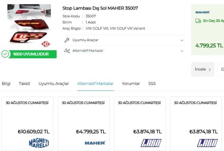
Task: Switch to the Taksit tab
Action: 25,83
